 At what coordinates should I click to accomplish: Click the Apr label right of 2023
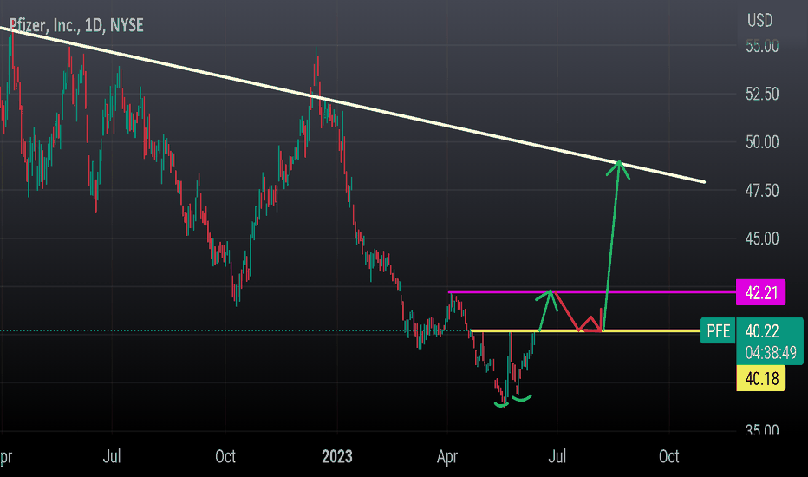tap(447, 457)
